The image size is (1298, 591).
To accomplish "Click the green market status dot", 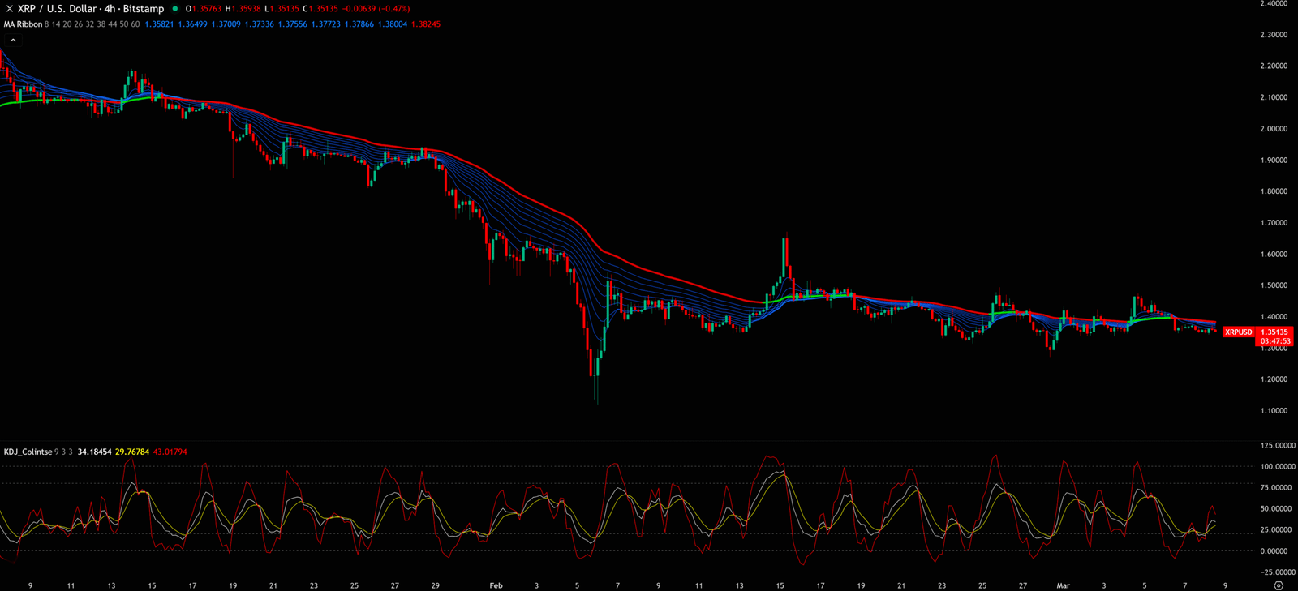I will click(175, 9).
